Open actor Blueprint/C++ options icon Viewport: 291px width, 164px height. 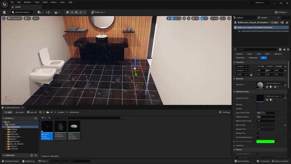[x=282, y=22]
